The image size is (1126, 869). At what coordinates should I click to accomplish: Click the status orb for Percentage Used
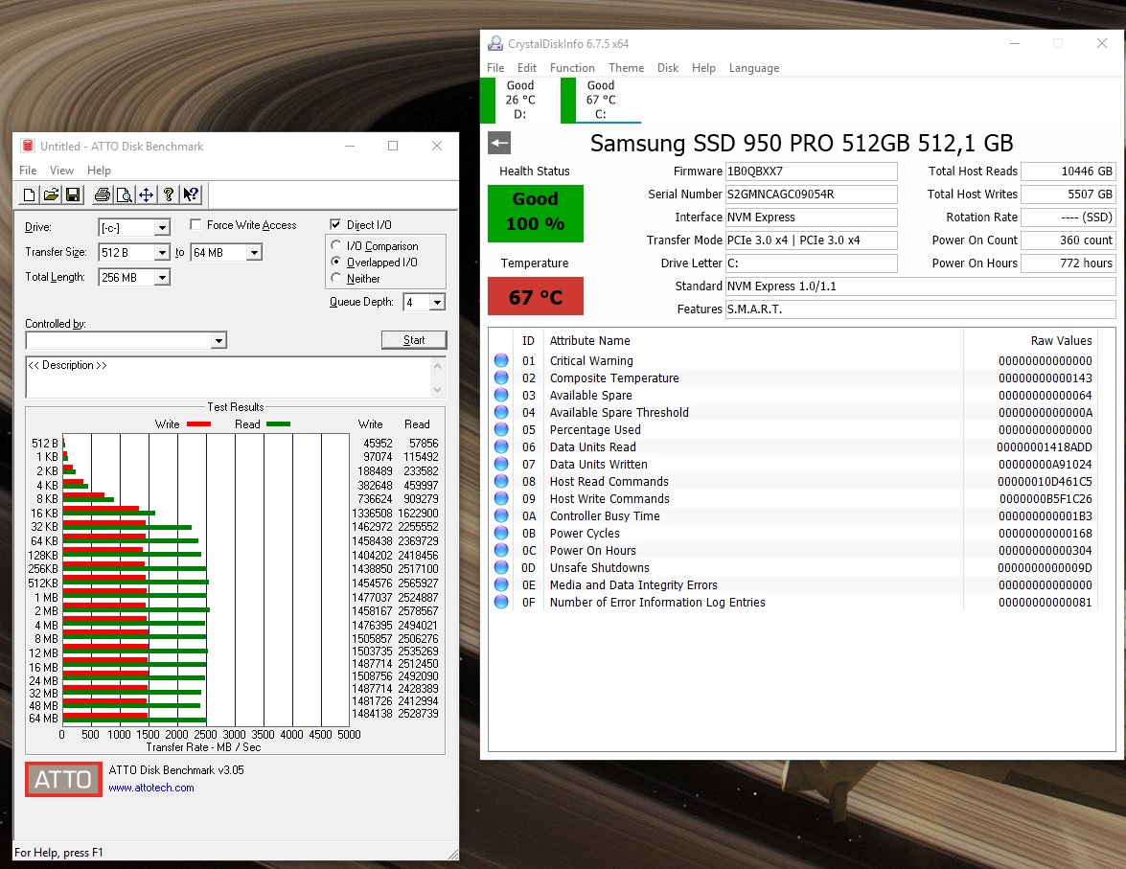pyautogui.click(x=501, y=429)
